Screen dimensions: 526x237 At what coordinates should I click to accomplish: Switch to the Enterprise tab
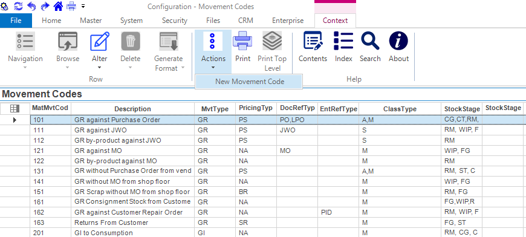tap(288, 21)
